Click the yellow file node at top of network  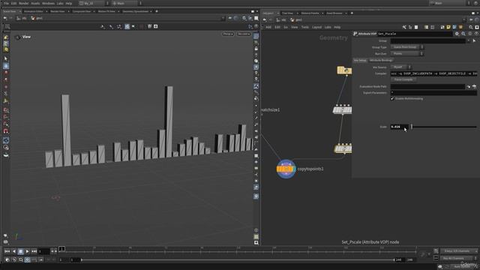pyautogui.click(x=344, y=70)
